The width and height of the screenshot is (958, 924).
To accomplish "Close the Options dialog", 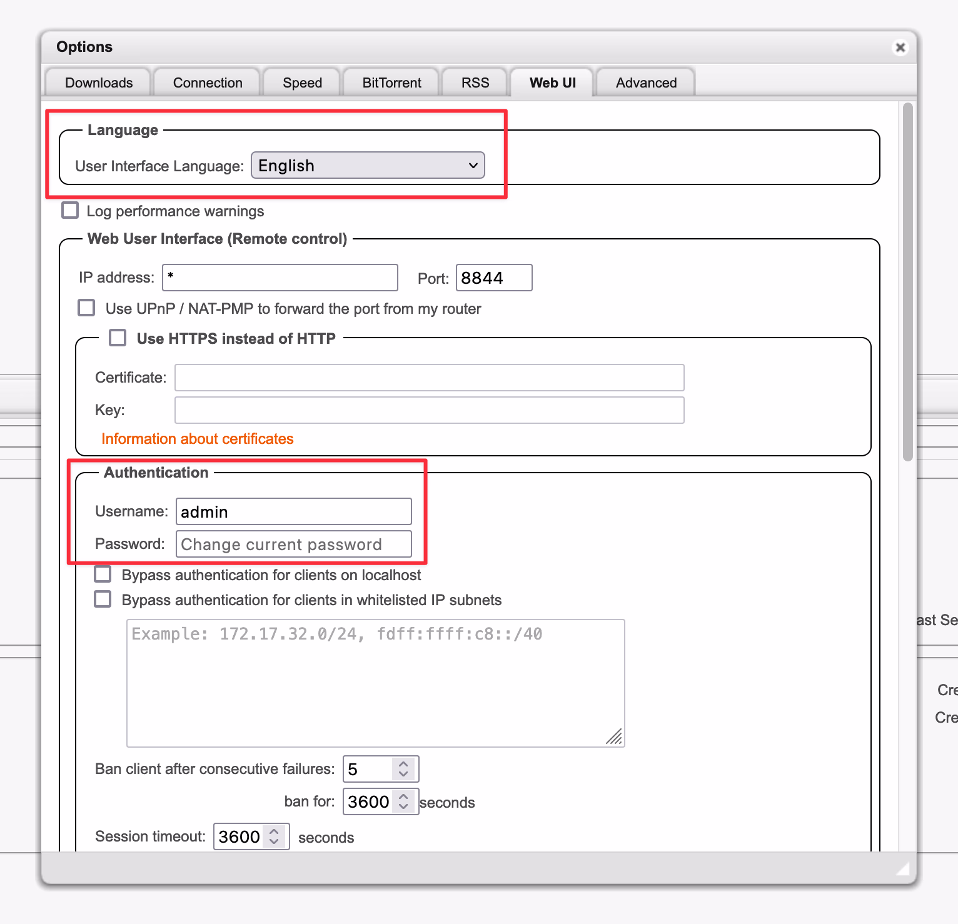I will pyautogui.click(x=900, y=48).
